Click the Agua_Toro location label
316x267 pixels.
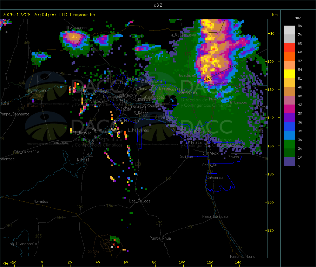(x=38, y=91)
